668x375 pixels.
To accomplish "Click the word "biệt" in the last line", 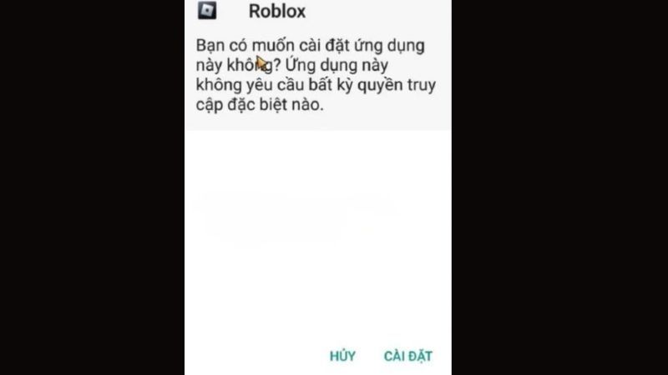I will (273, 105).
